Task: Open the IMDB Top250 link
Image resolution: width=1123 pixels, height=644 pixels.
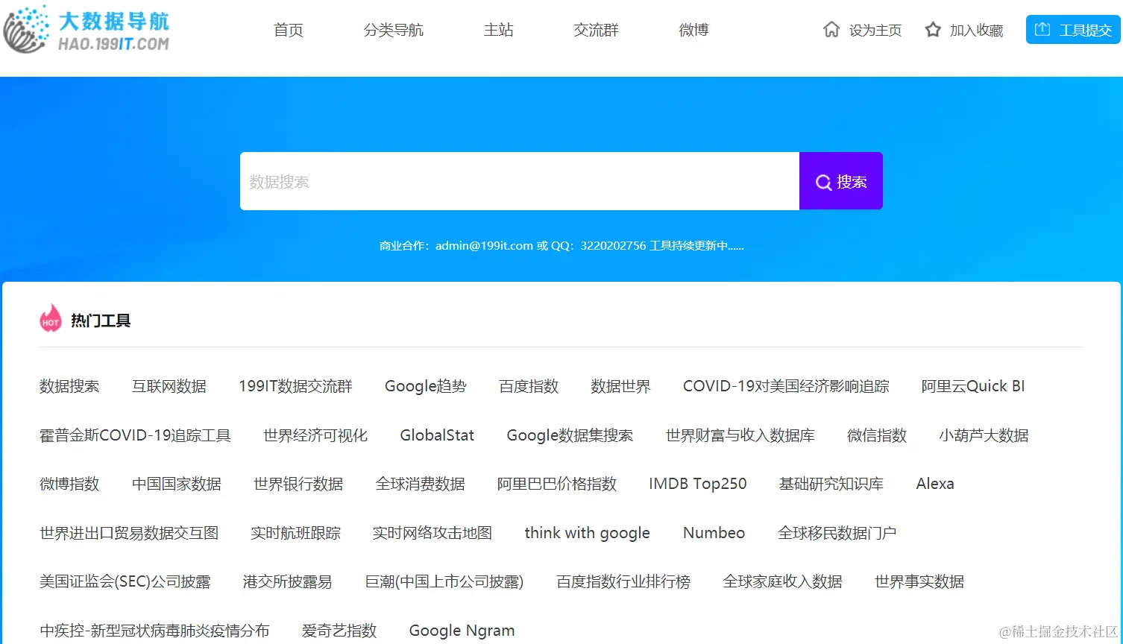Action: coord(698,484)
